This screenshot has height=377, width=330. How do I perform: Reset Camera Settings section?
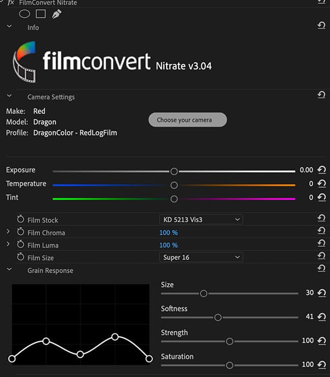coord(321,95)
